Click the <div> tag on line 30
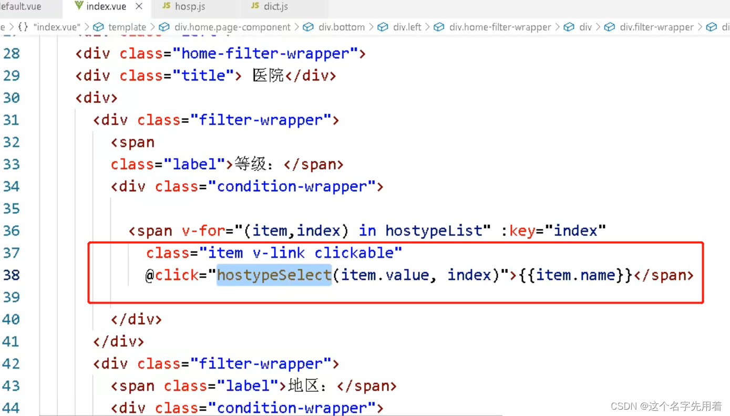Screen dimensions: 730x416 (x=96, y=98)
